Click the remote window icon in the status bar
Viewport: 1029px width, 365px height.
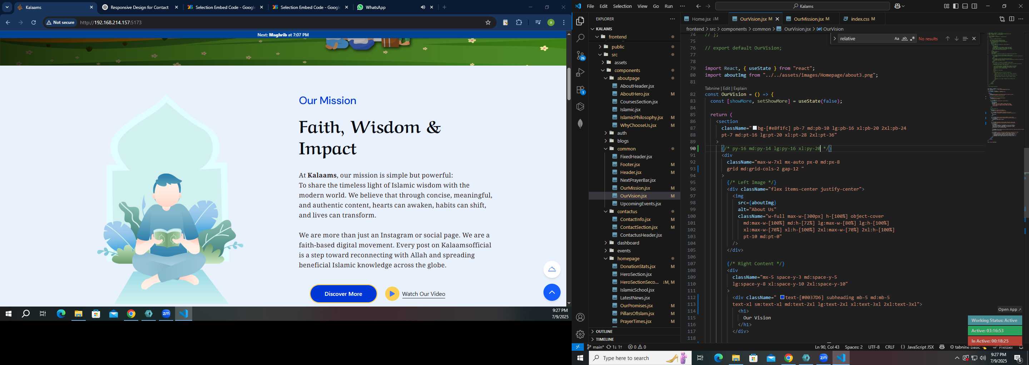click(x=578, y=347)
